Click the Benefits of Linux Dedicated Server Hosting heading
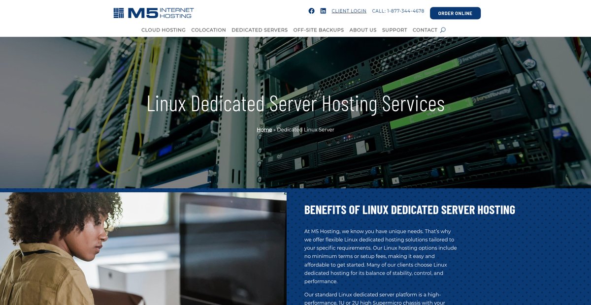The width and height of the screenshot is (591, 305). point(410,210)
